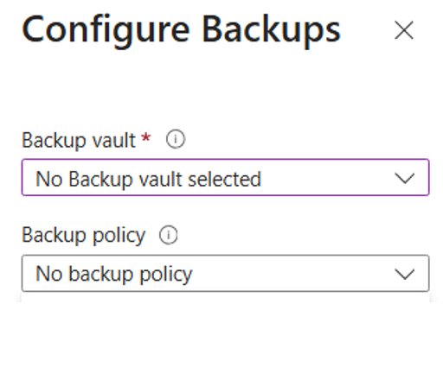The image size is (443, 380).
Task: Click the Configure Backups heading
Action: [x=182, y=30]
